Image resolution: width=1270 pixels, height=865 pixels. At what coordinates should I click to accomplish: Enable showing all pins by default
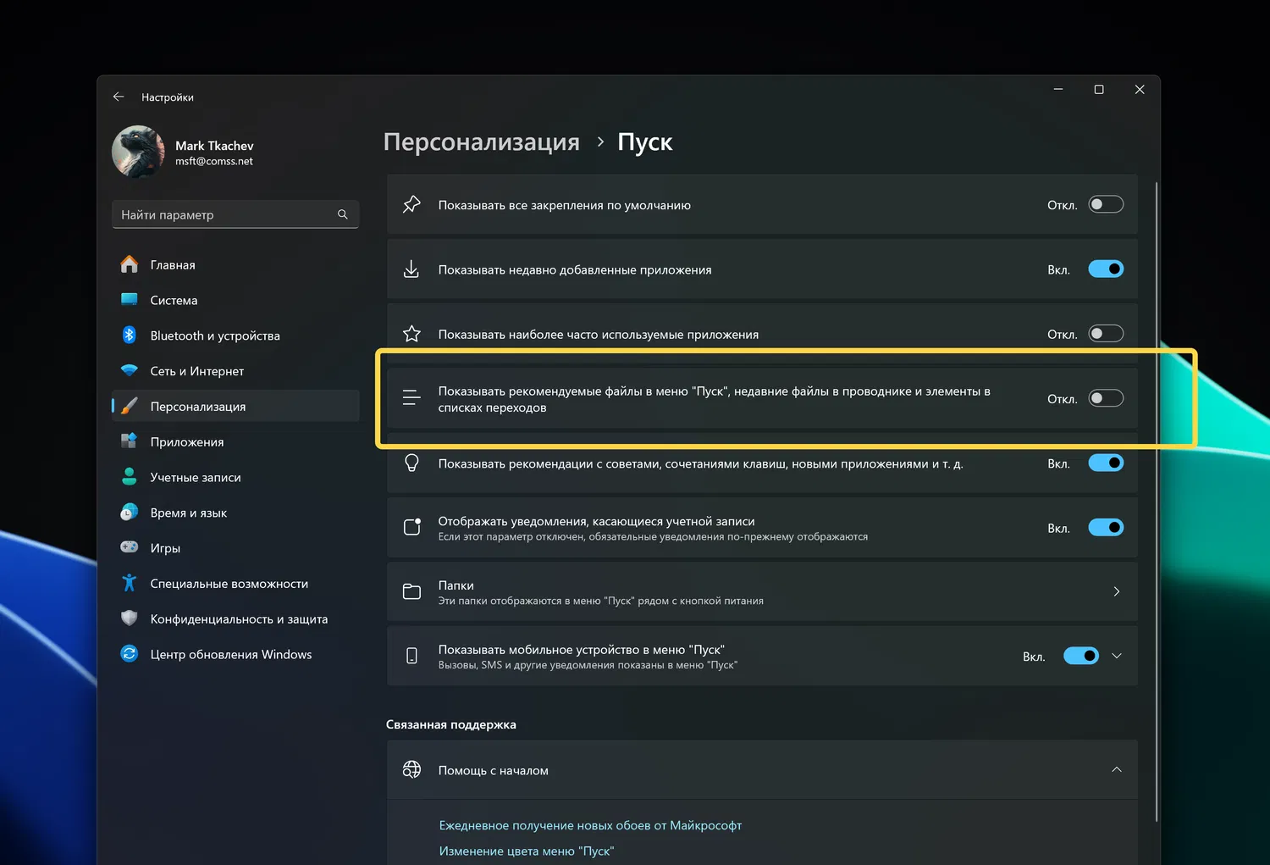point(1106,204)
